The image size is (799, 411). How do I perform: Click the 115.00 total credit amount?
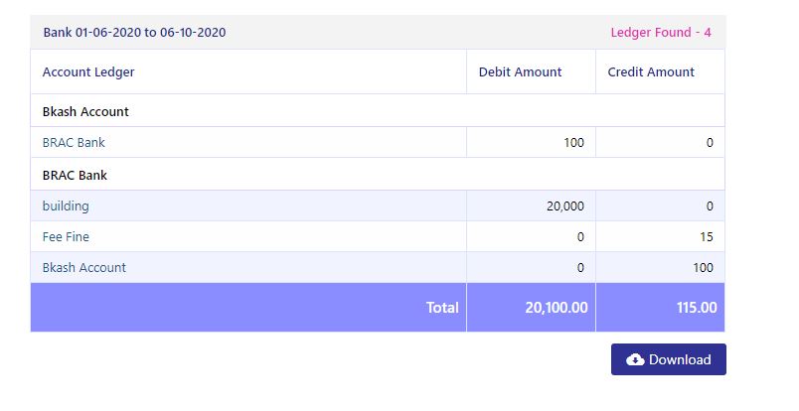(696, 308)
